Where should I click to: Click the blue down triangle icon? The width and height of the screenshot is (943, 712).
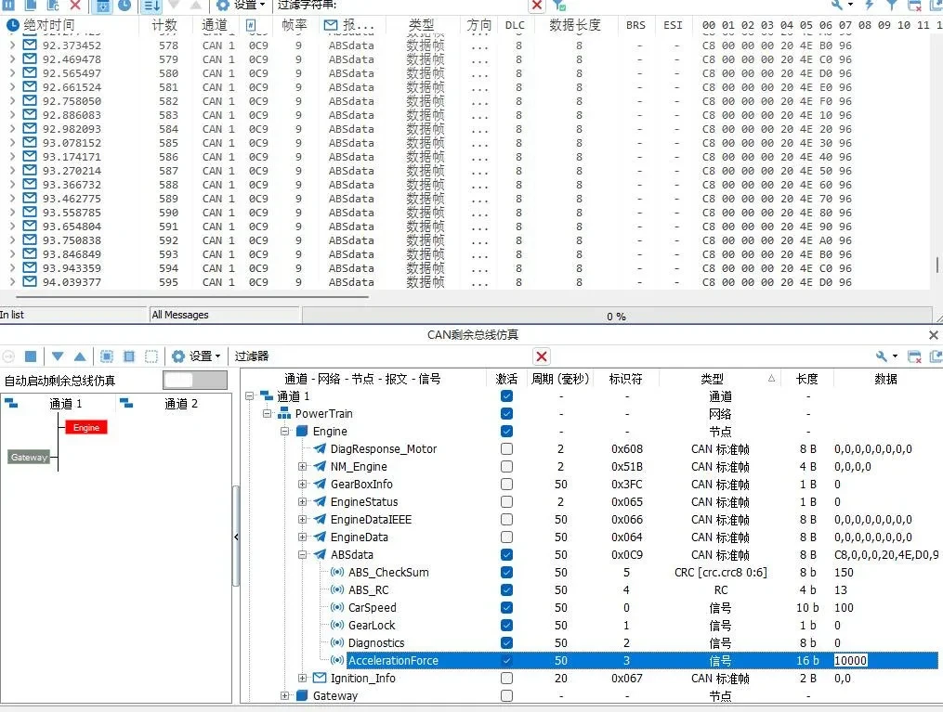[58, 356]
